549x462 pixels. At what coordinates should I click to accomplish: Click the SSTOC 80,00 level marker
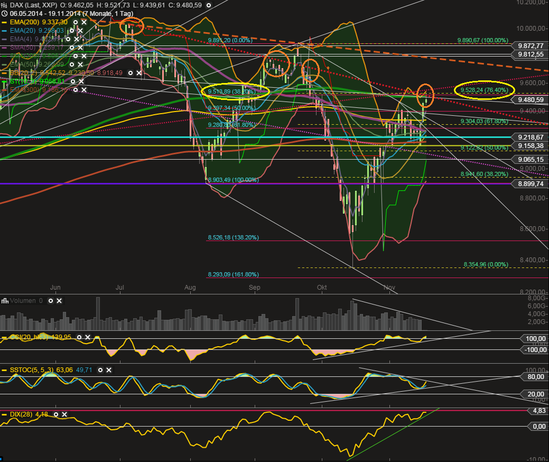[534, 377]
